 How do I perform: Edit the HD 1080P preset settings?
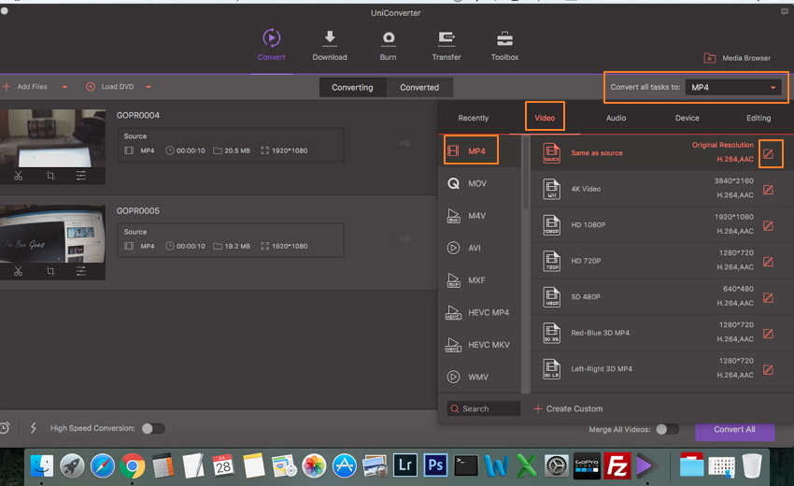pyautogui.click(x=768, y=225)
